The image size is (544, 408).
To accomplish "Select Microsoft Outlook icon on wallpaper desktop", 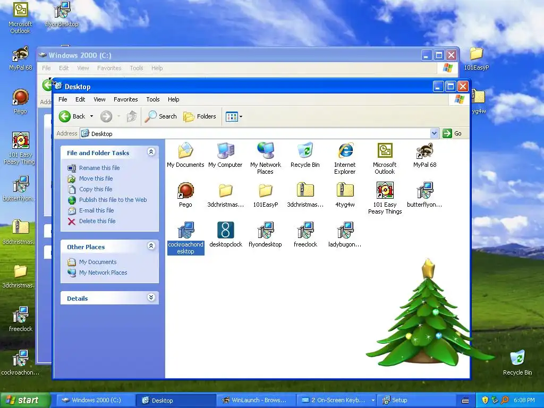I will pos(20,18).
